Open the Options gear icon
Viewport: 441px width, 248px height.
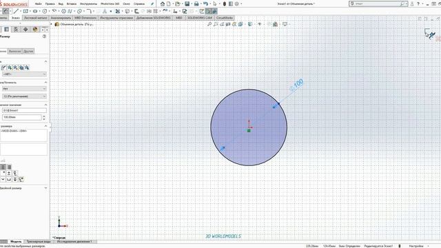pos(237,3)
